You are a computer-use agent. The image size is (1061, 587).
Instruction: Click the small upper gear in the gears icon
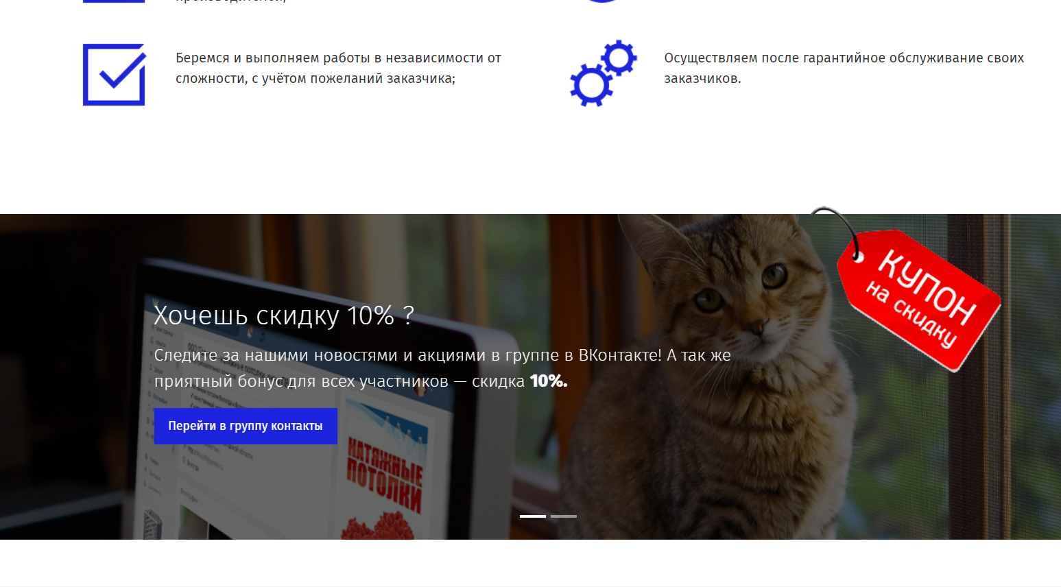tap(619, 58)
